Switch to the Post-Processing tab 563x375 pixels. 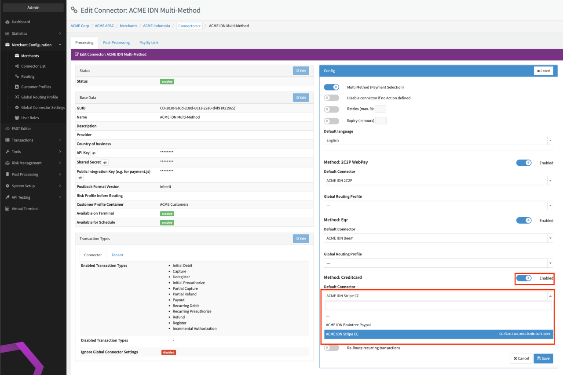point(116,43)
